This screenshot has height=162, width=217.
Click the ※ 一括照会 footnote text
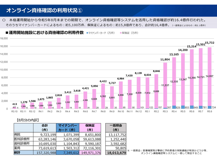(x=167, y=152)
